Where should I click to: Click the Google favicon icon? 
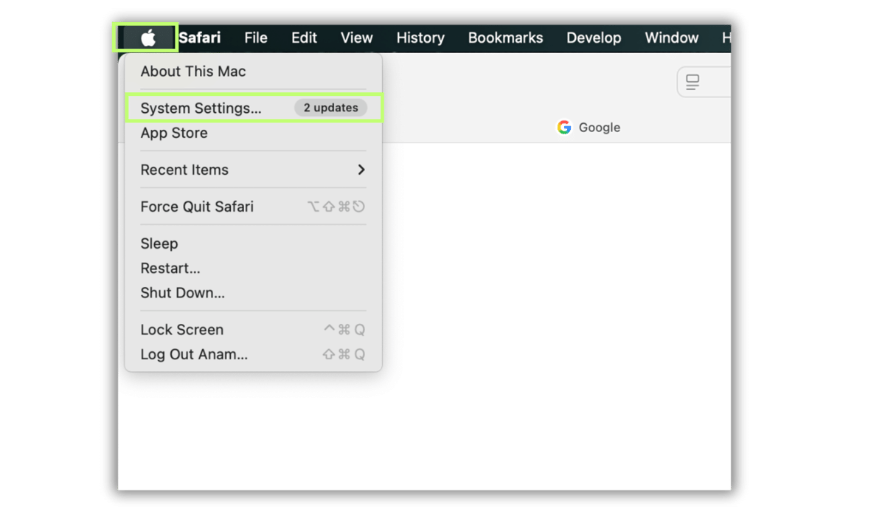pyautogui.click(x=564, y=128)
